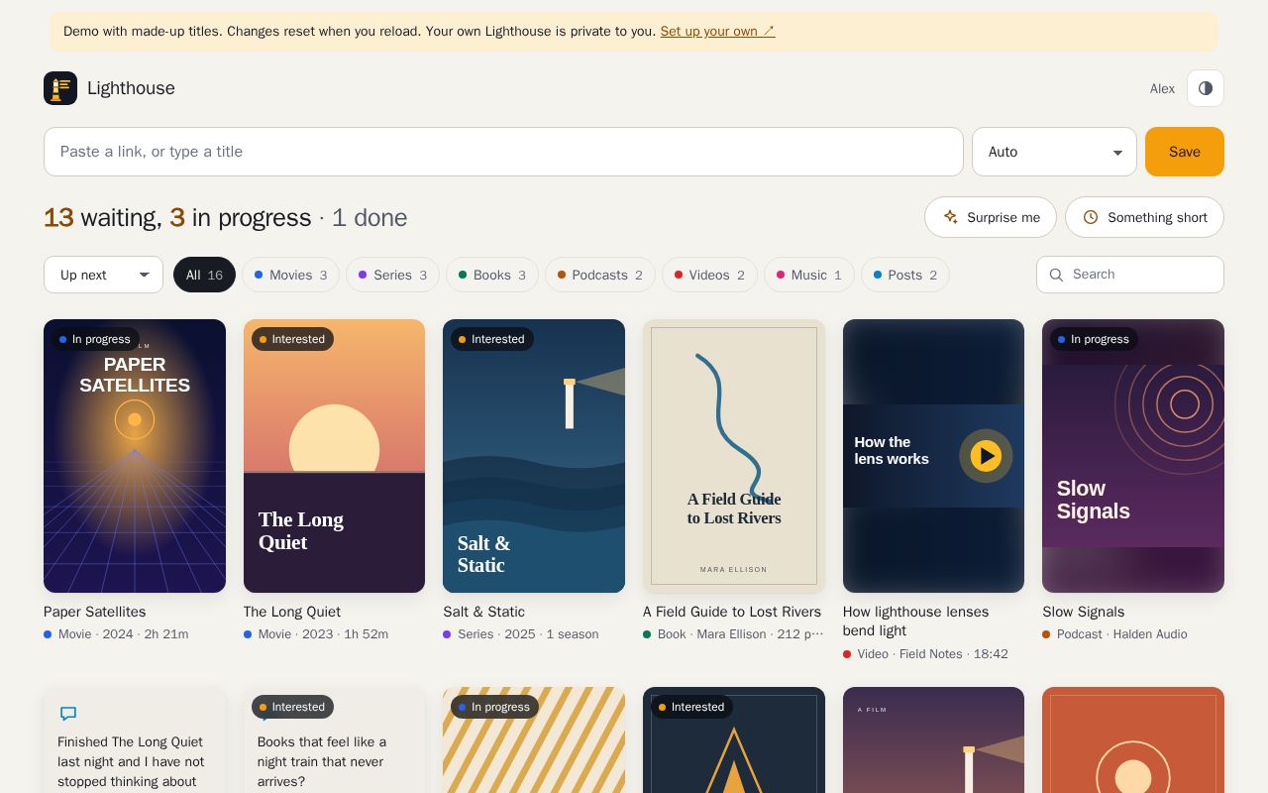Click the magnifier icon in Search
Viewport: 1268px width, 793px height.
tap(1056, 275)
